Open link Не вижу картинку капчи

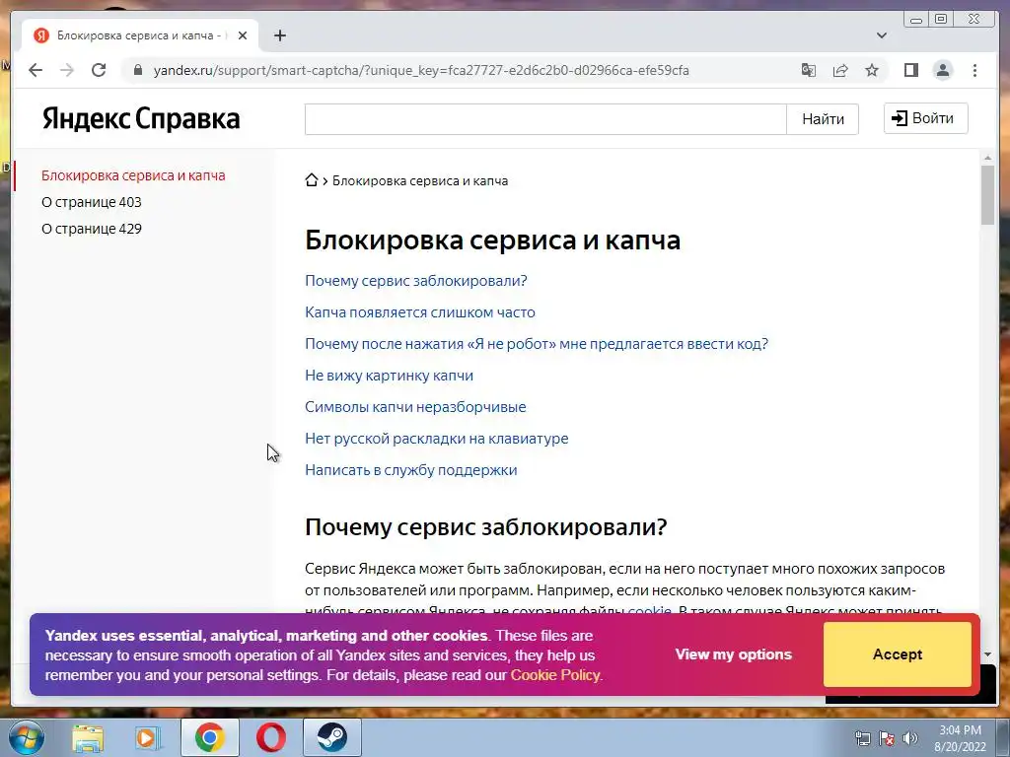click(389, 376)
